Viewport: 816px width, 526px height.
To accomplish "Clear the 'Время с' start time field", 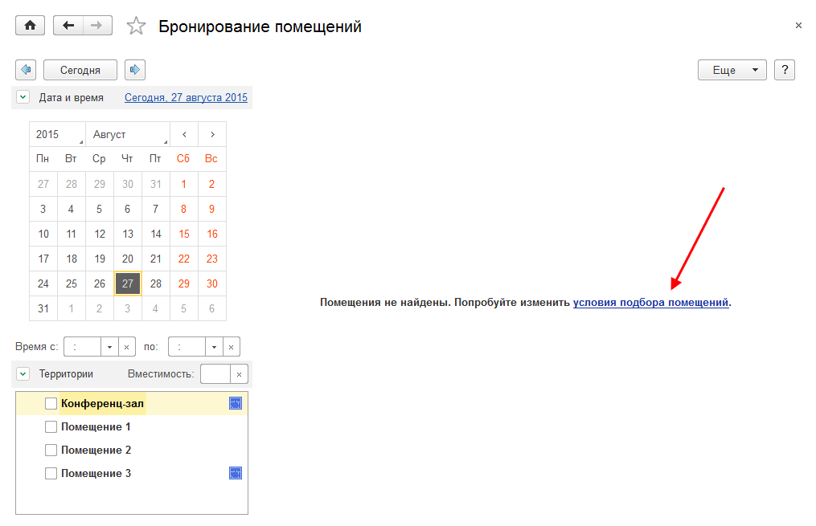I will coord(126,347).
